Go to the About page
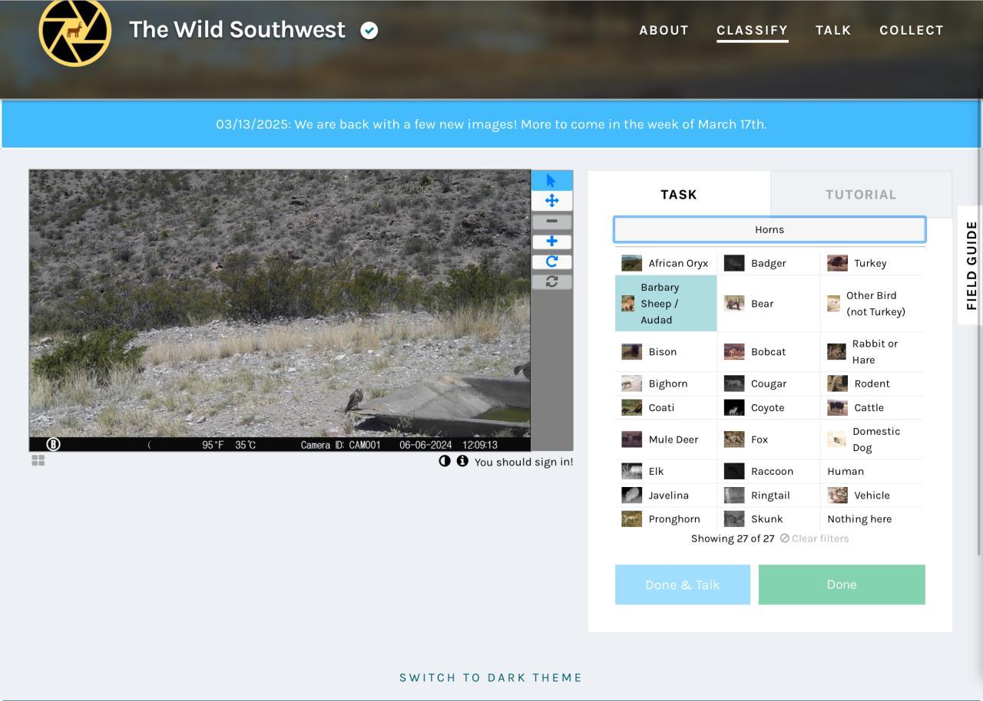Image resolution: width=983 pixels, height=701 pixels. [664, 31]
